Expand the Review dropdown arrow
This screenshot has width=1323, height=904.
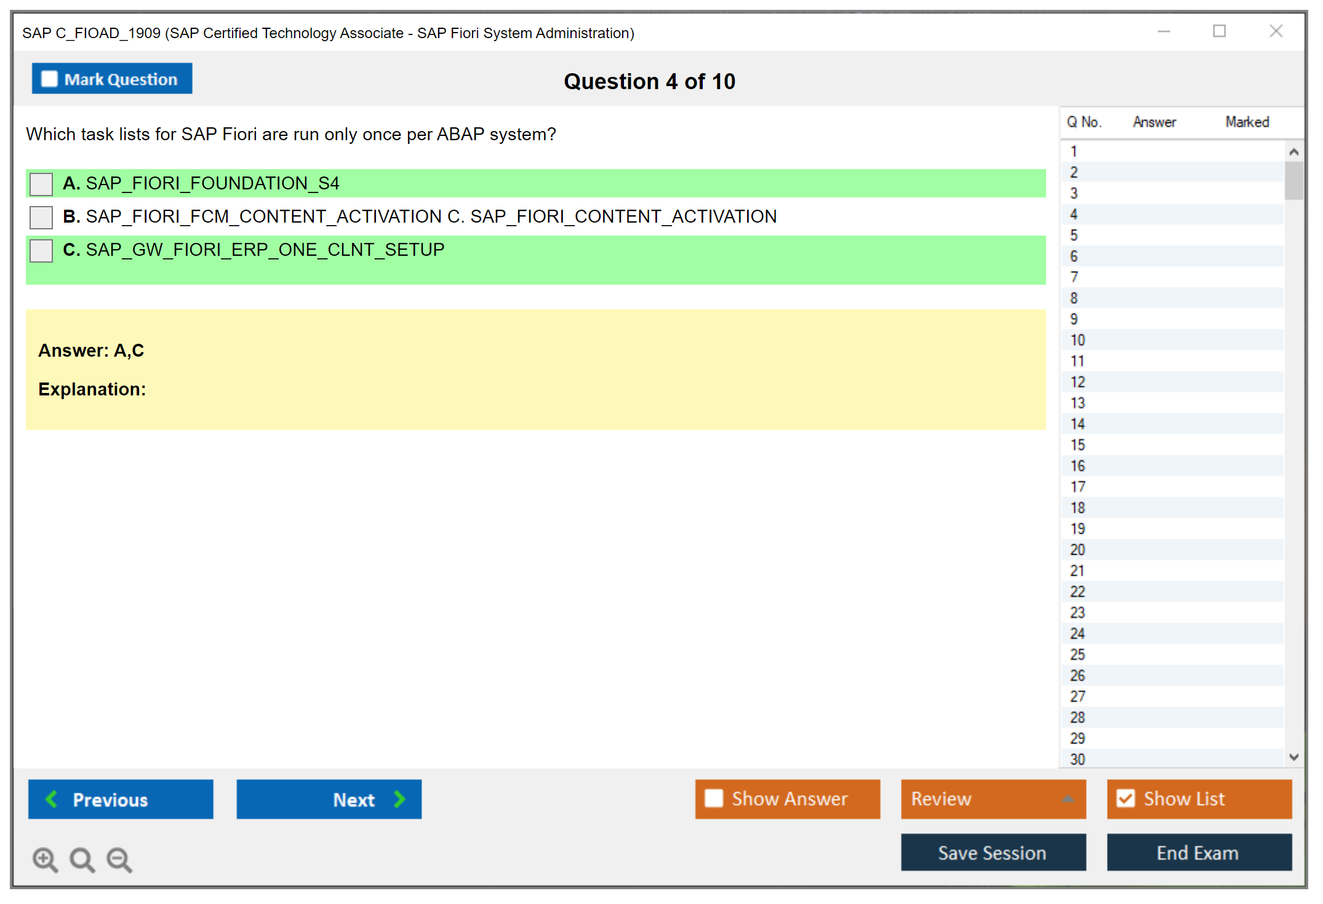coord(1068,799)
